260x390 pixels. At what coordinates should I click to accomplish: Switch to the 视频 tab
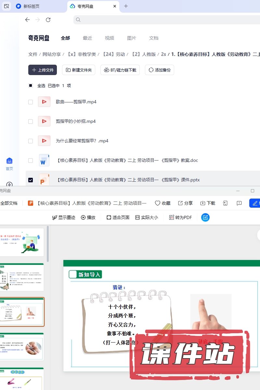tap(110, 38)
